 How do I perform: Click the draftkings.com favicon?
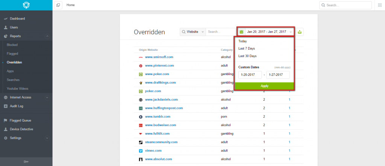click(x=141, y=83)
